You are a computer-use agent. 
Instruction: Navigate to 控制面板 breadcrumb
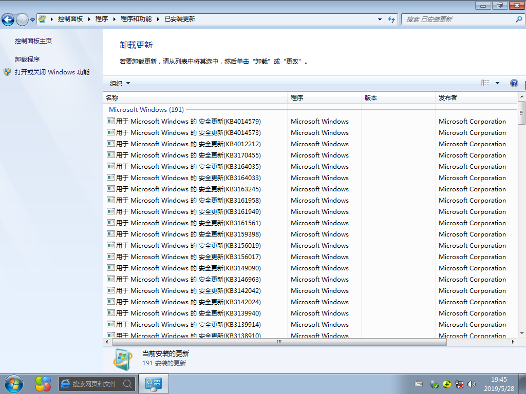pyautogui.click(x=70, y=19)
